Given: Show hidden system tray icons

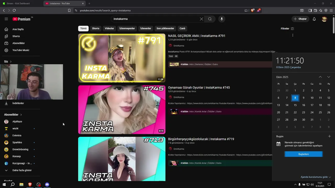Looking at the screenshot, I should tap(295, 185).
